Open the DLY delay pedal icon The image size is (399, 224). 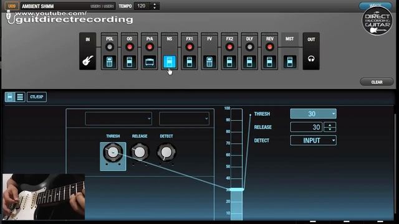[x=249, y=62]
